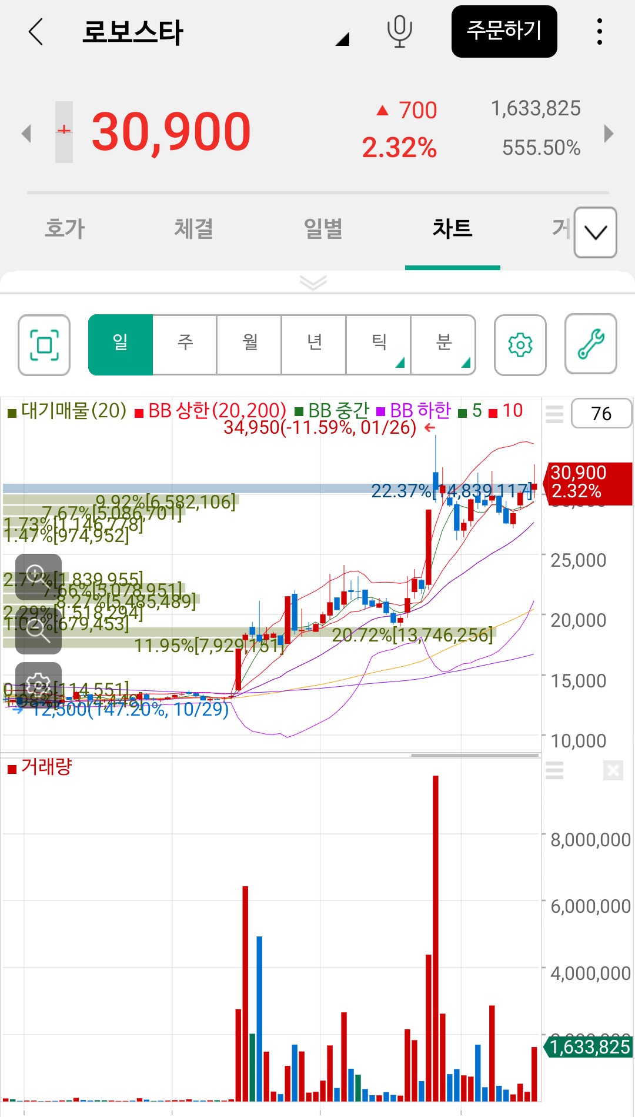Tap the 11.95% volume profile label
The image size is (635, 1117).
pyautogui.click(x=209, y=646)
